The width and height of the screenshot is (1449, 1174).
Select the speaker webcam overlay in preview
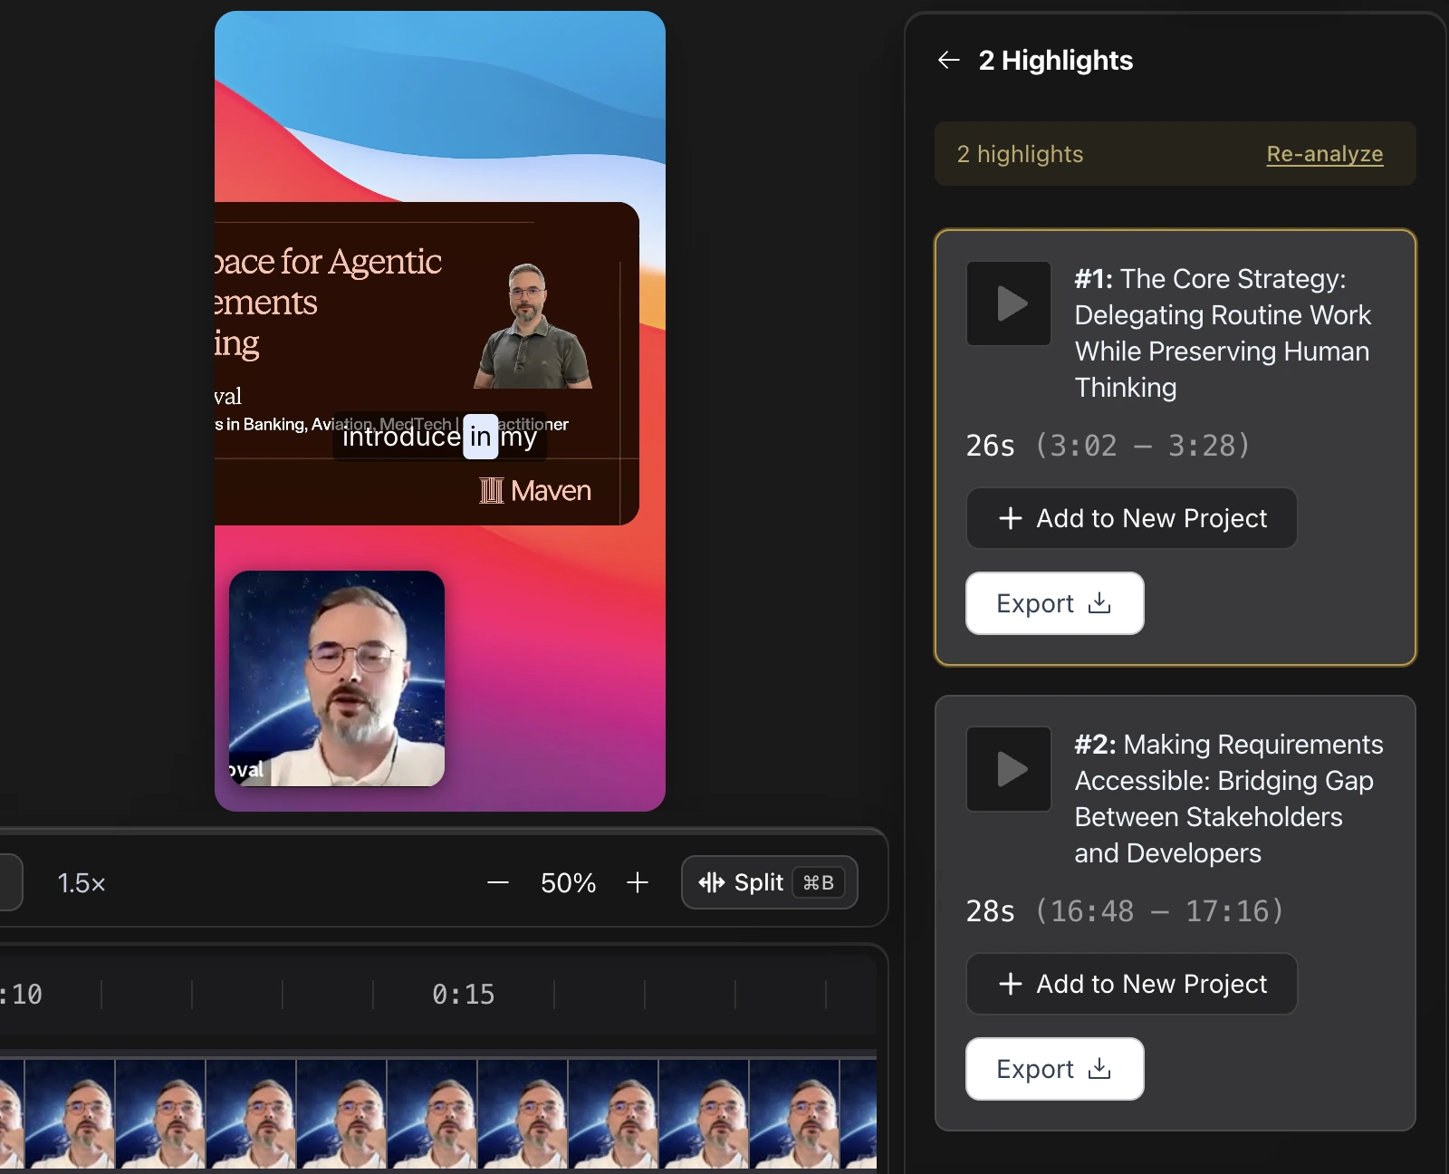[337, 678]
